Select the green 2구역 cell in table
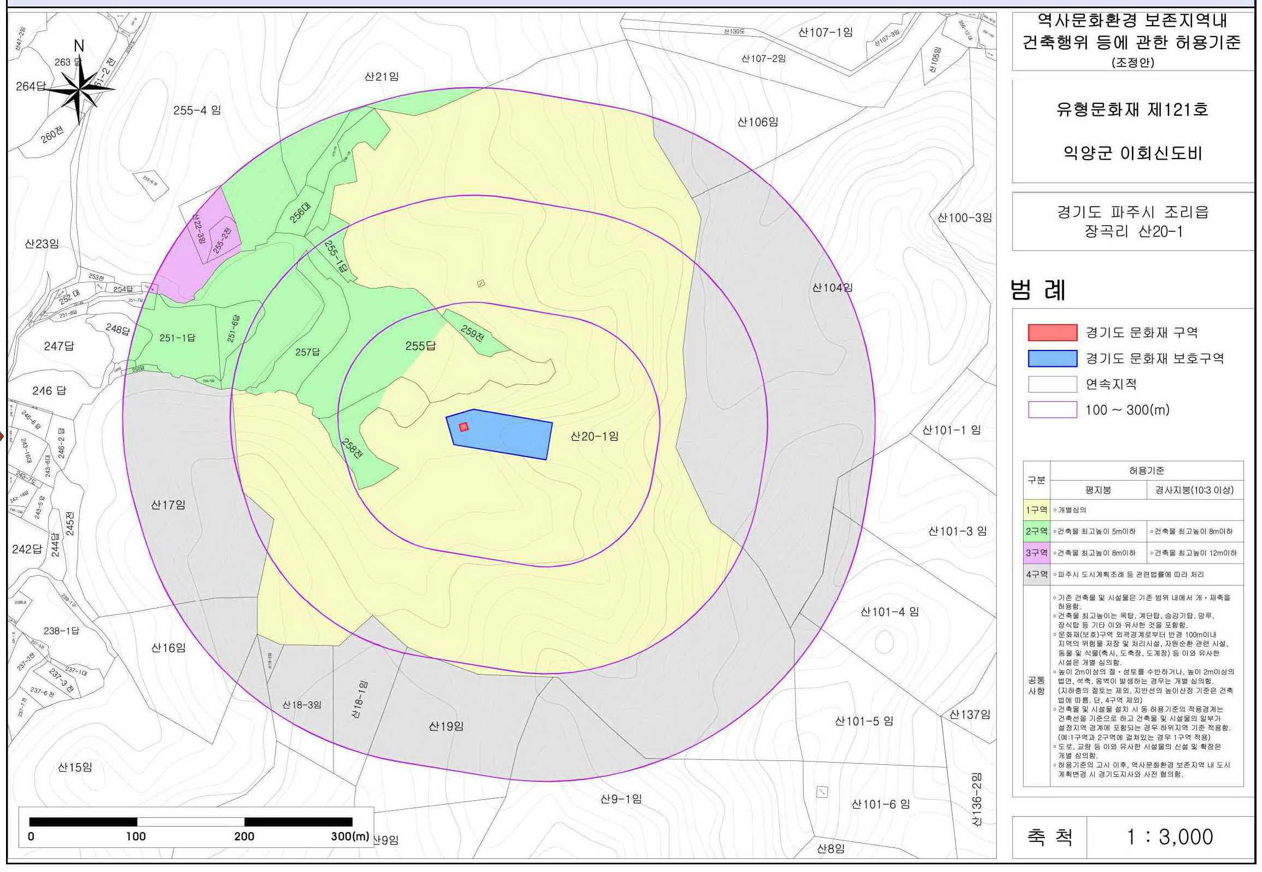Image resolution: width=1262 pixels, height=872 pixels. coord(1036,531)
